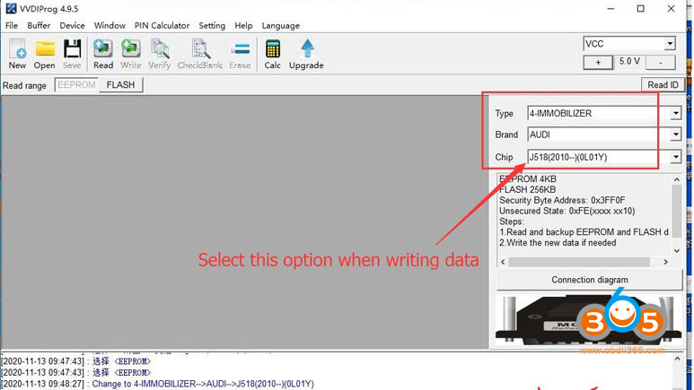The height and width of the screenshot is (390, 694).
Task: Toggle the EEPROM read range button
Action: pyautogui.click(x=76, y=85)
